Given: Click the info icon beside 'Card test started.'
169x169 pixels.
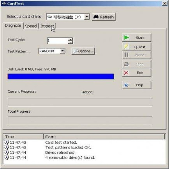Looking at the screenshot, I should [x=6, y=142].
